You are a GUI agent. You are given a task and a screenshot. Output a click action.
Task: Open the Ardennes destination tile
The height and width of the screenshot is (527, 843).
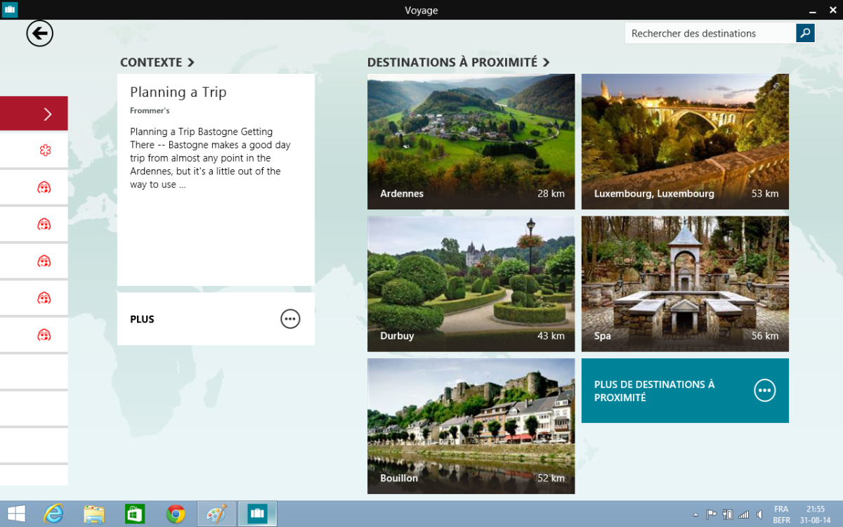click(x=471, y=141)
